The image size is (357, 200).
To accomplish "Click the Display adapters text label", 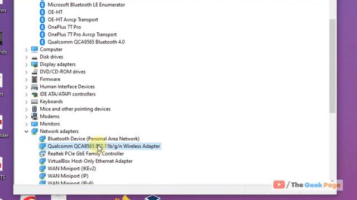I will tap(57, 64).
